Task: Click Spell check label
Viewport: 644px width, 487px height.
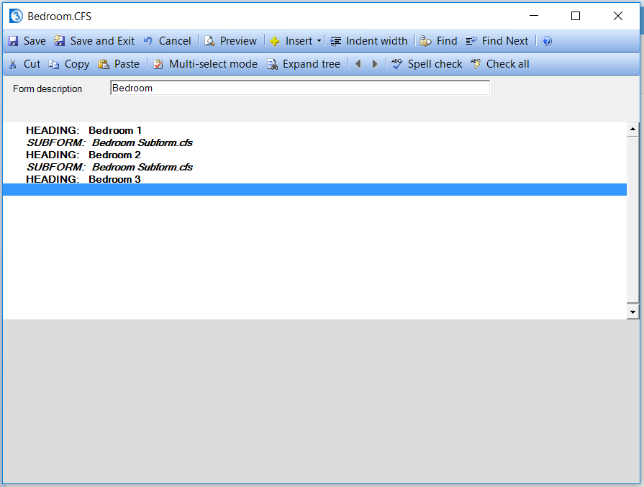Action: click(435, 65)
